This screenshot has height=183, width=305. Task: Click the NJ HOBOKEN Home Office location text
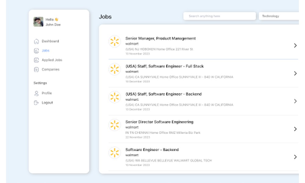pyautogui.click(x=159, y=49)
